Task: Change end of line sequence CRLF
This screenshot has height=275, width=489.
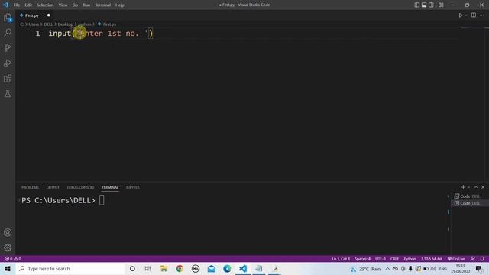Action: (x=394, y=259)
